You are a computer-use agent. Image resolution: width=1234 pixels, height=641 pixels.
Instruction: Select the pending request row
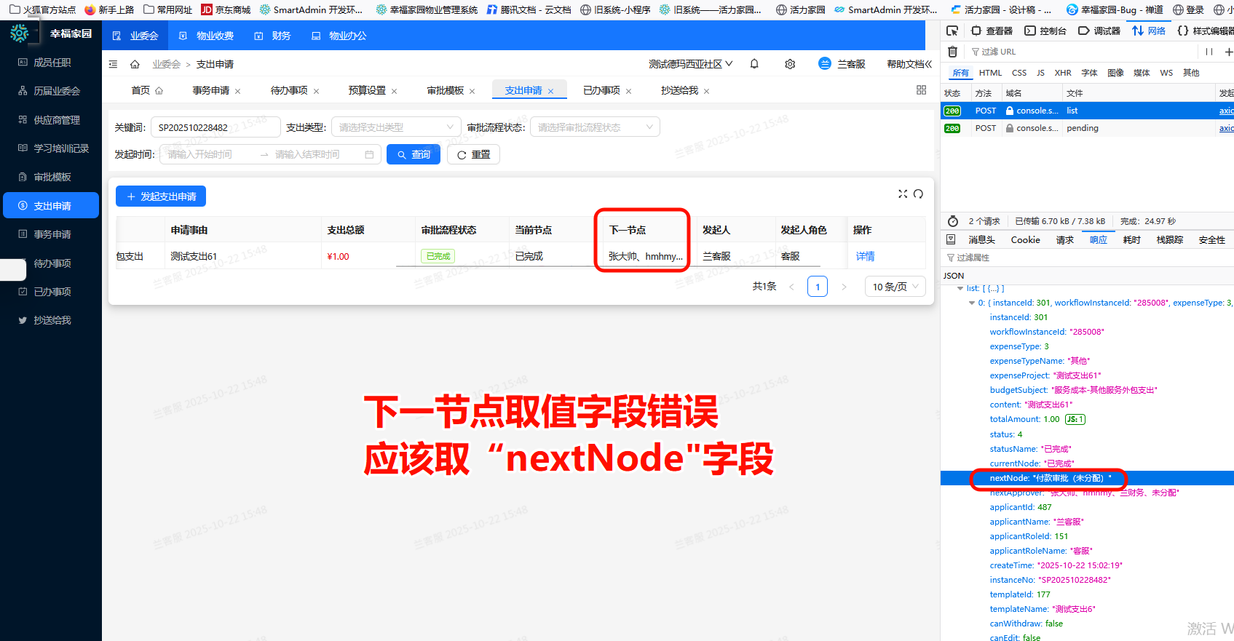pyautogui.click(x=1087, y=128)
